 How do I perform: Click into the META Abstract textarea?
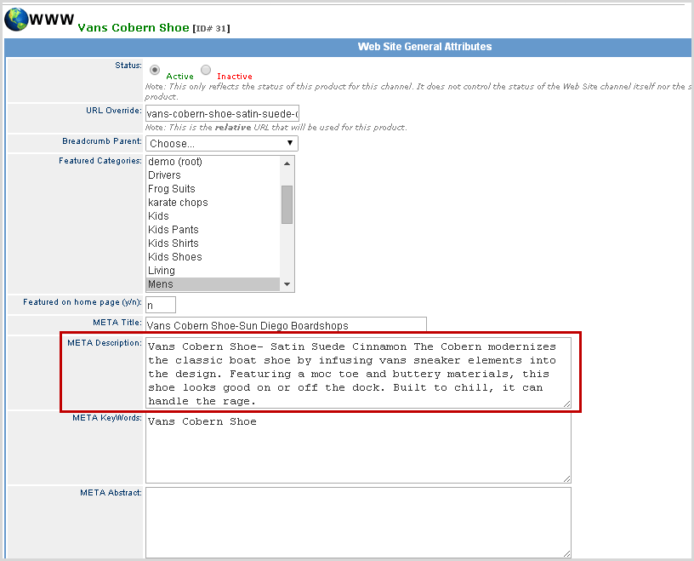(x=359, y=523)
